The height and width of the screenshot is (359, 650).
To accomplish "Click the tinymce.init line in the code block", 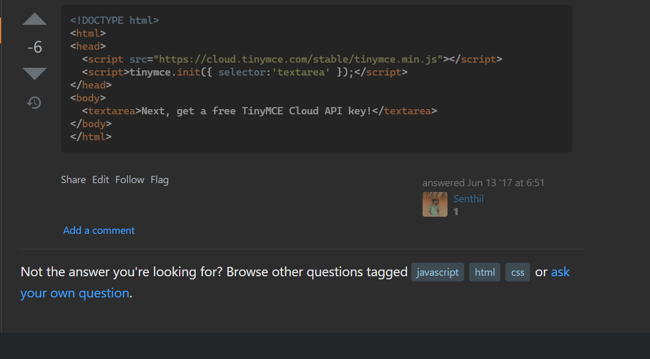I will 244,72.
